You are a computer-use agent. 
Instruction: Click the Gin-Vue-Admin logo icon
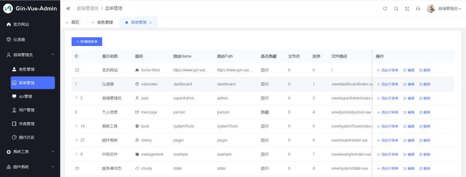[8, 8]
